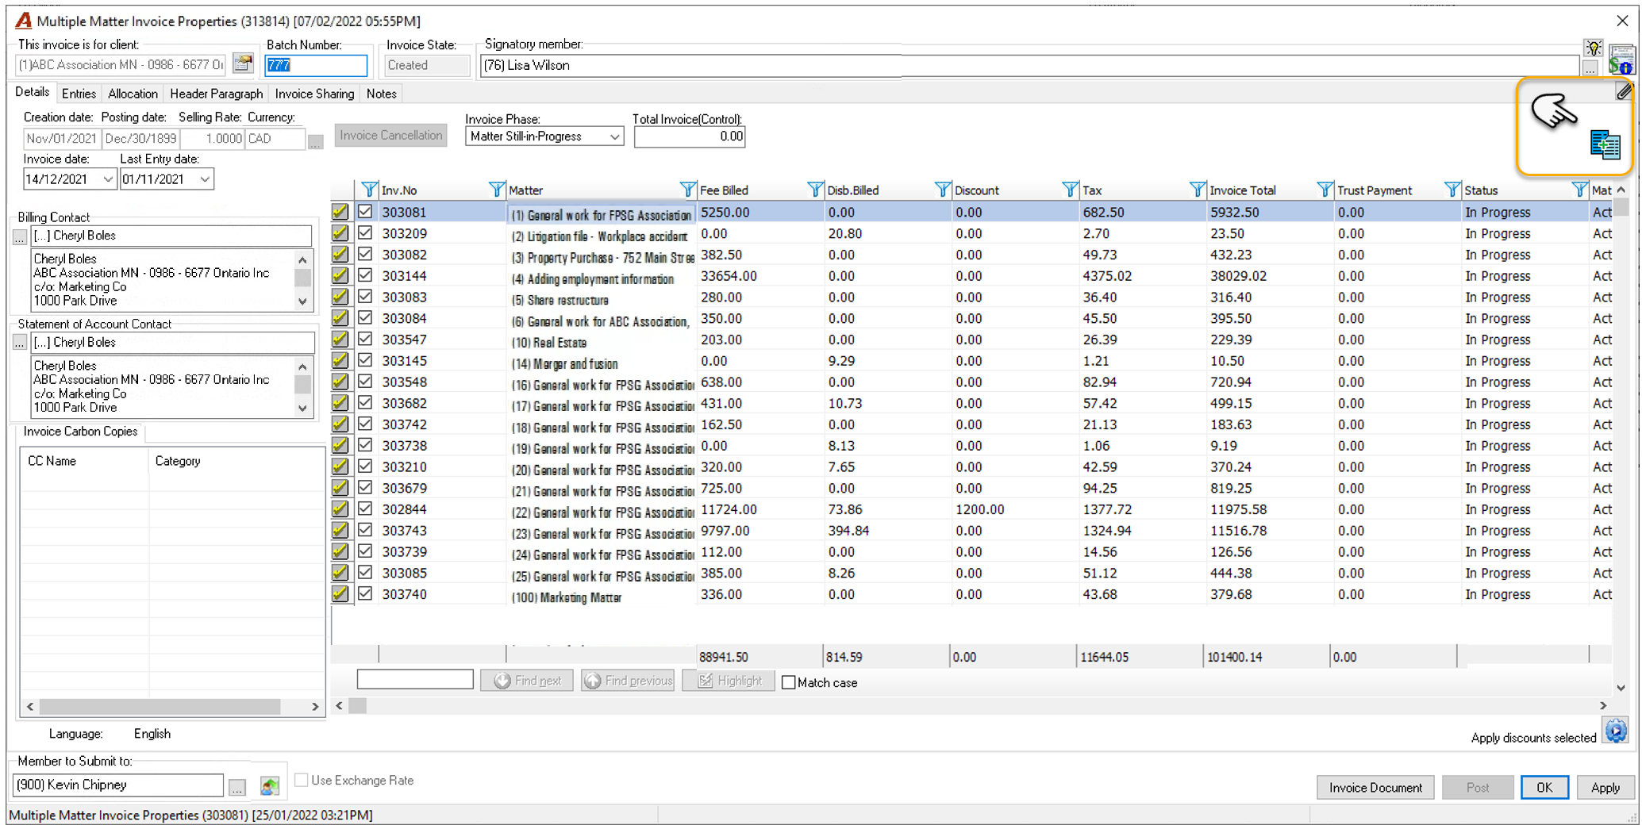Go to the Header Paragraph tab
Image resolution: width=1642 pixels, height=829 pixels.
pos(216,94)
